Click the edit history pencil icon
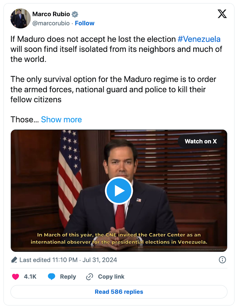The width and height of the screenshot is (237, 308). (14, 260)
